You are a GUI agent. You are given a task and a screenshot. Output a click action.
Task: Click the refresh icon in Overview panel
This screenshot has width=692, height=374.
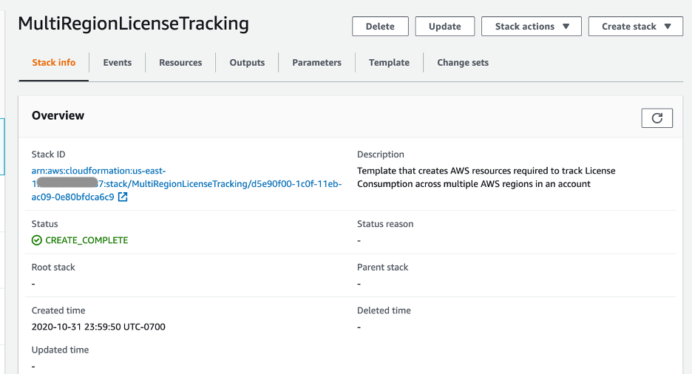tap(657, 118)
